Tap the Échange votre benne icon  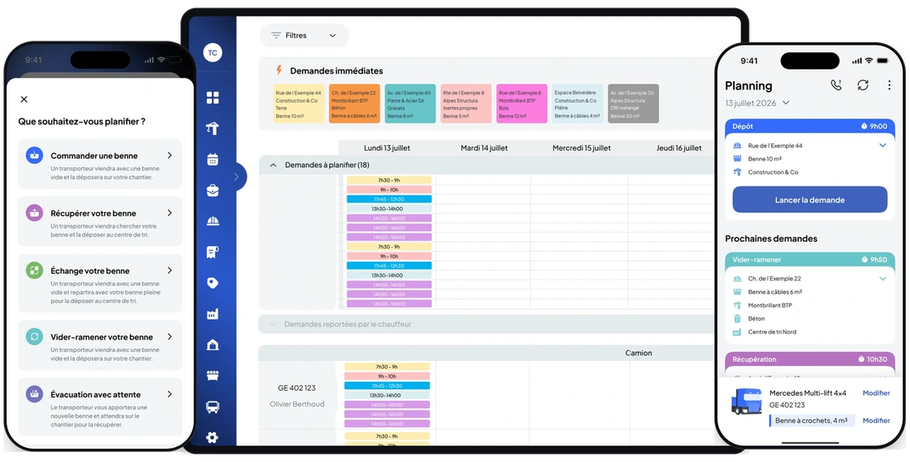[34, 270]
